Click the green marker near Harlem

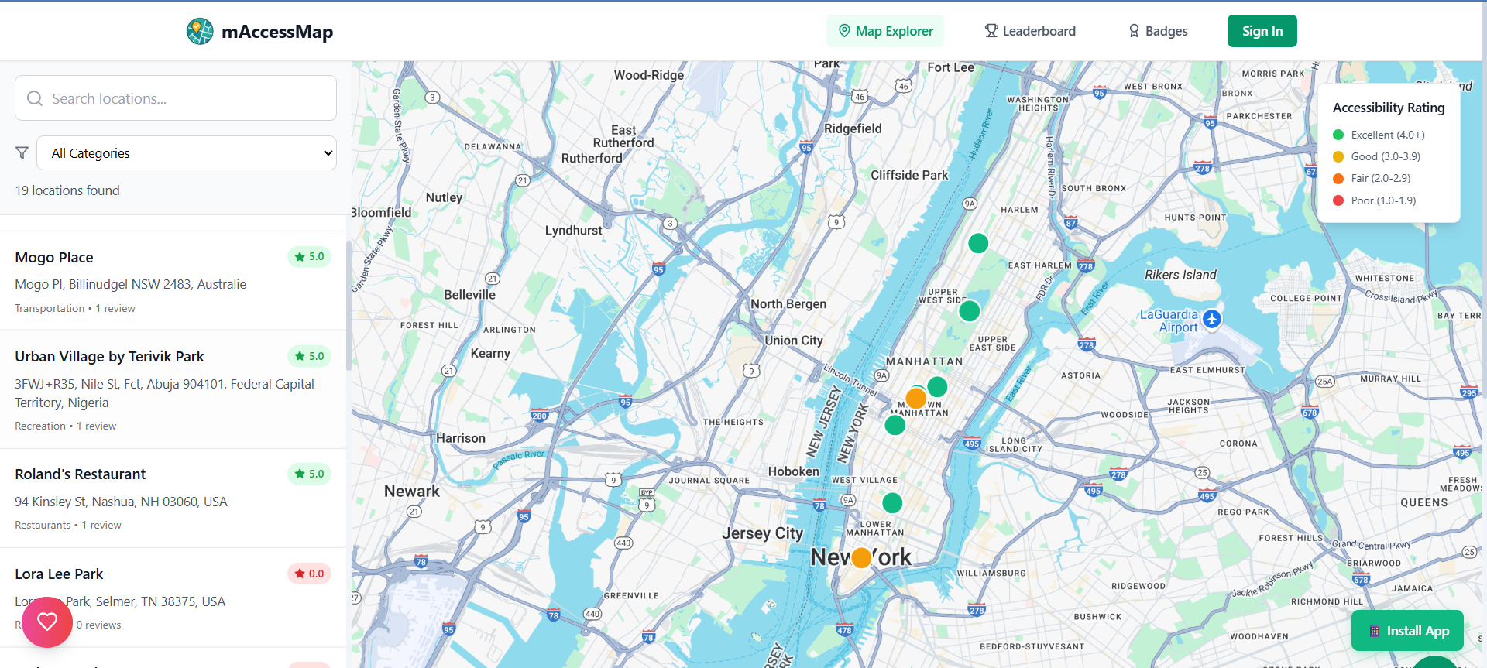978,243
